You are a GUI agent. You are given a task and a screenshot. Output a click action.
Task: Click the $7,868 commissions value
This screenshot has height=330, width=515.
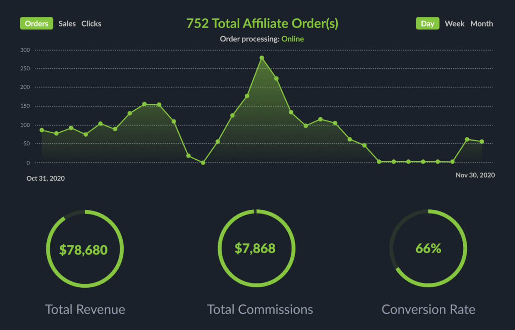[x=255, y=248]
